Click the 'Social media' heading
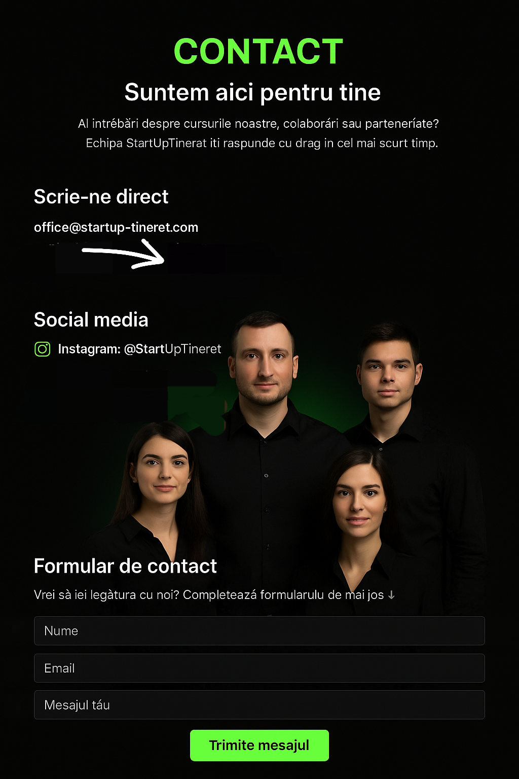Viewport: 519px width, 779px height. (91, 320)
